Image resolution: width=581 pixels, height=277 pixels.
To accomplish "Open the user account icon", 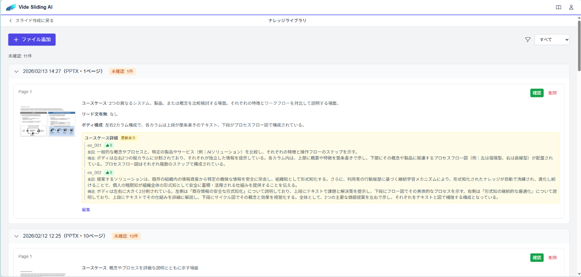I will (x=571, y=7).
